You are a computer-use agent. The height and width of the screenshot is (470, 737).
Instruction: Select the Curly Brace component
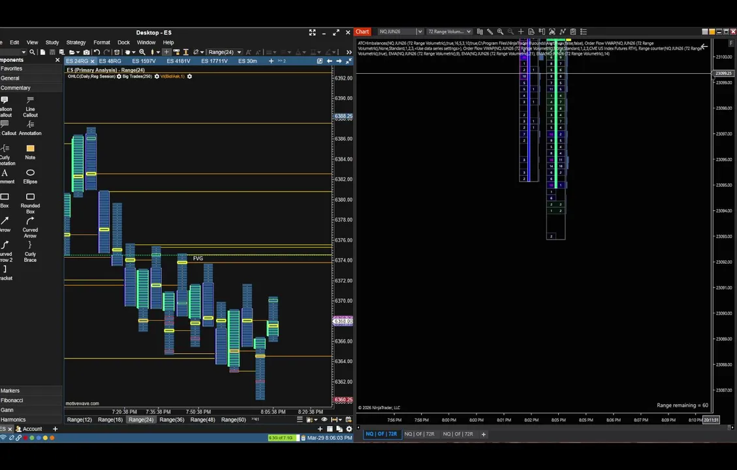tap(30, 251)
